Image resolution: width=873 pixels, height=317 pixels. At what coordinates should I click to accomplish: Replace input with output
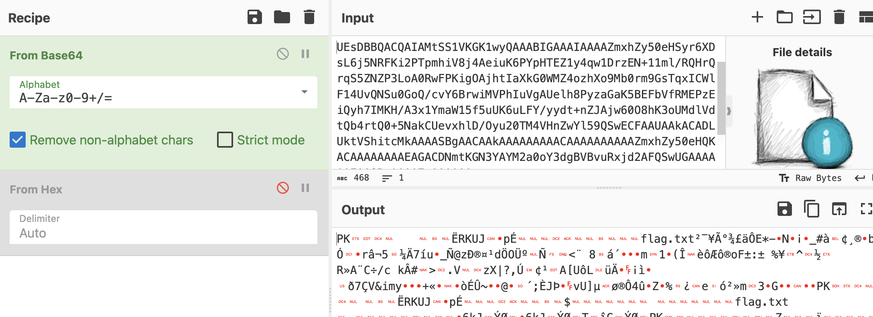tap(839, 209)
